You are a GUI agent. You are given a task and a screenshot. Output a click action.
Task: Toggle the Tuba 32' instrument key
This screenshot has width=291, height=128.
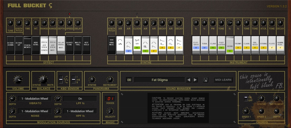click(205, 45)
